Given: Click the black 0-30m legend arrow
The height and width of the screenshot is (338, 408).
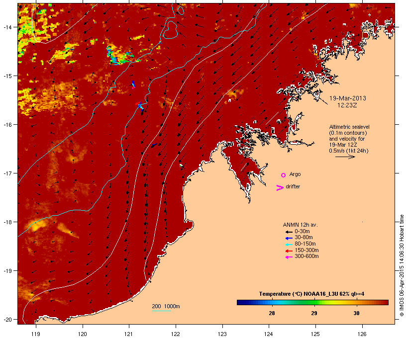Looking at the screenshot, I should (x=289, y=232).
